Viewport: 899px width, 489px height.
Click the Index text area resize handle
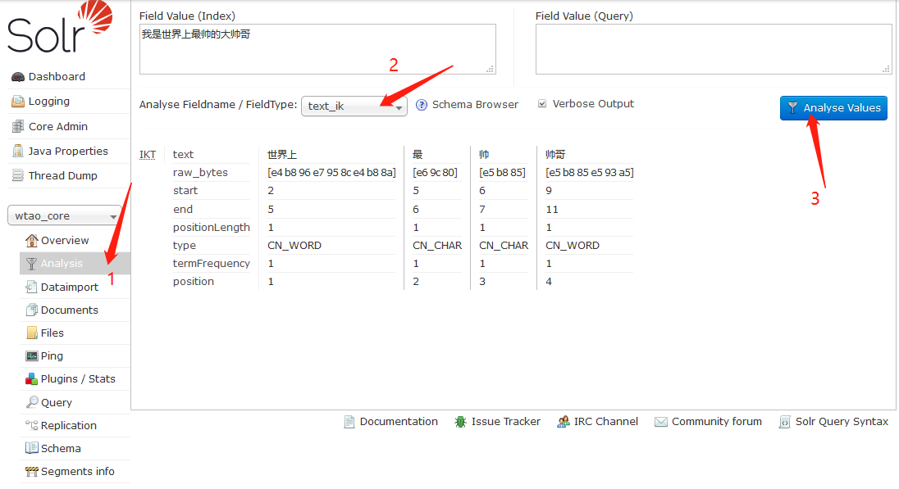[491, 69]
